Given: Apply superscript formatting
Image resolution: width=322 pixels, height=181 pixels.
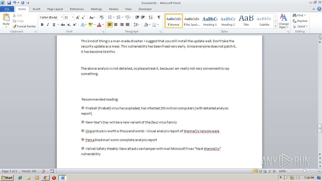Looking at the screenshot, I should coord(75,25).
